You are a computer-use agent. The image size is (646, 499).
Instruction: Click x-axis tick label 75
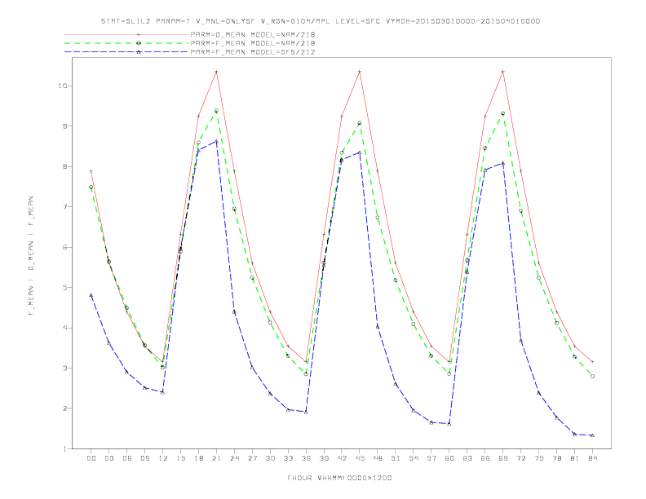tap(539, 458)
